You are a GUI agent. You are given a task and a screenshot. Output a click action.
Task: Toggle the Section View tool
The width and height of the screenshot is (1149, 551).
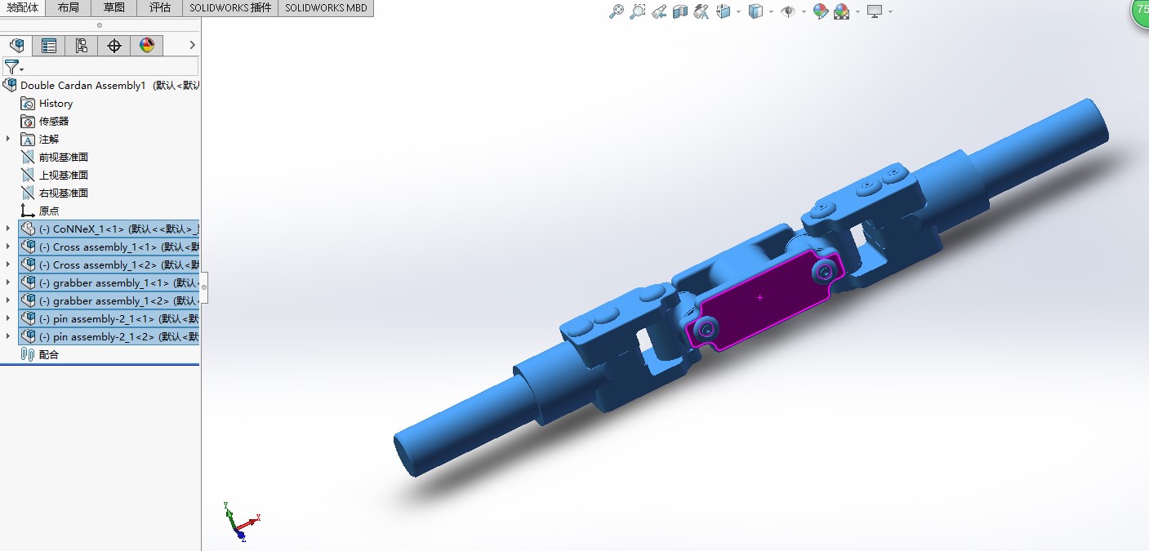click(x=680, y=11)
